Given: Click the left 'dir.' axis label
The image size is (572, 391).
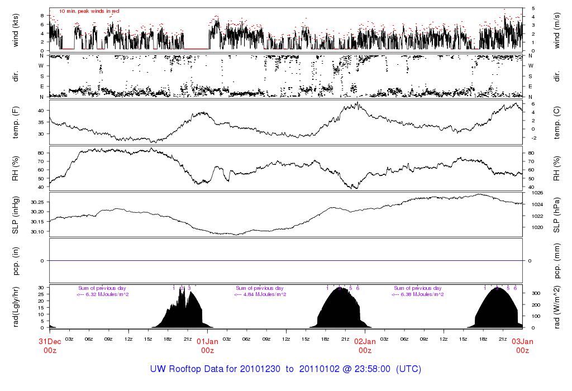Looking at the screenshot, I should click(15, 77).
